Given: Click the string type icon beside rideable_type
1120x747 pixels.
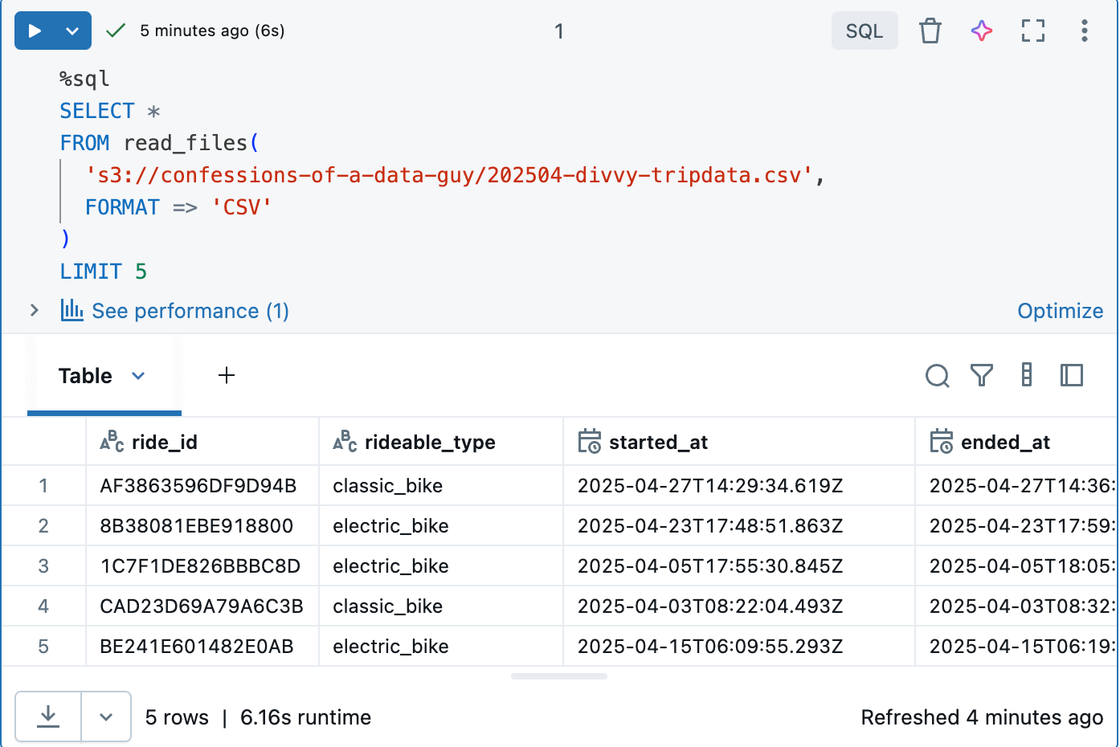Looking at the screenshot, I should click(345, 442).
